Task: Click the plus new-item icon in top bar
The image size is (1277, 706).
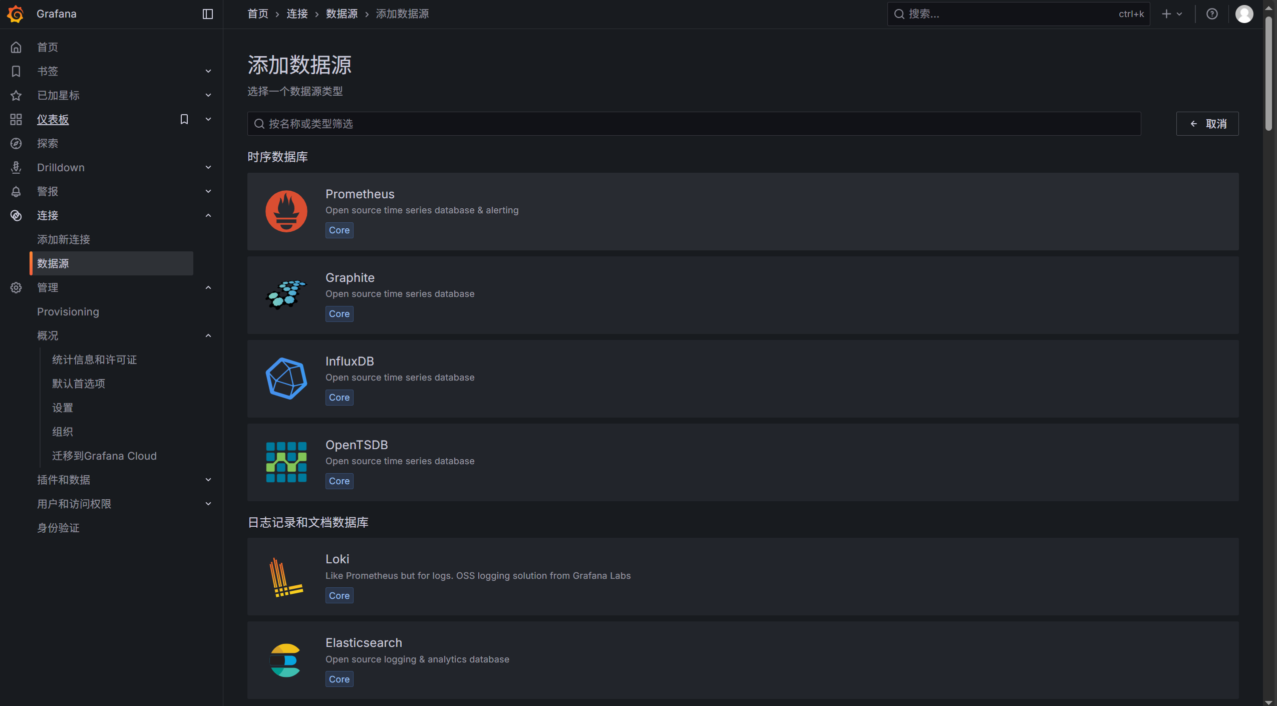Action: [x=1167, y=14]
